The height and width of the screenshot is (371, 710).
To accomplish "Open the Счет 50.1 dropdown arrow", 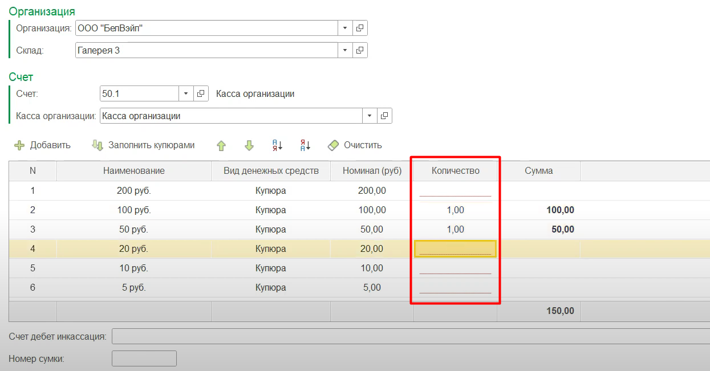I will (x=186, y=93).
